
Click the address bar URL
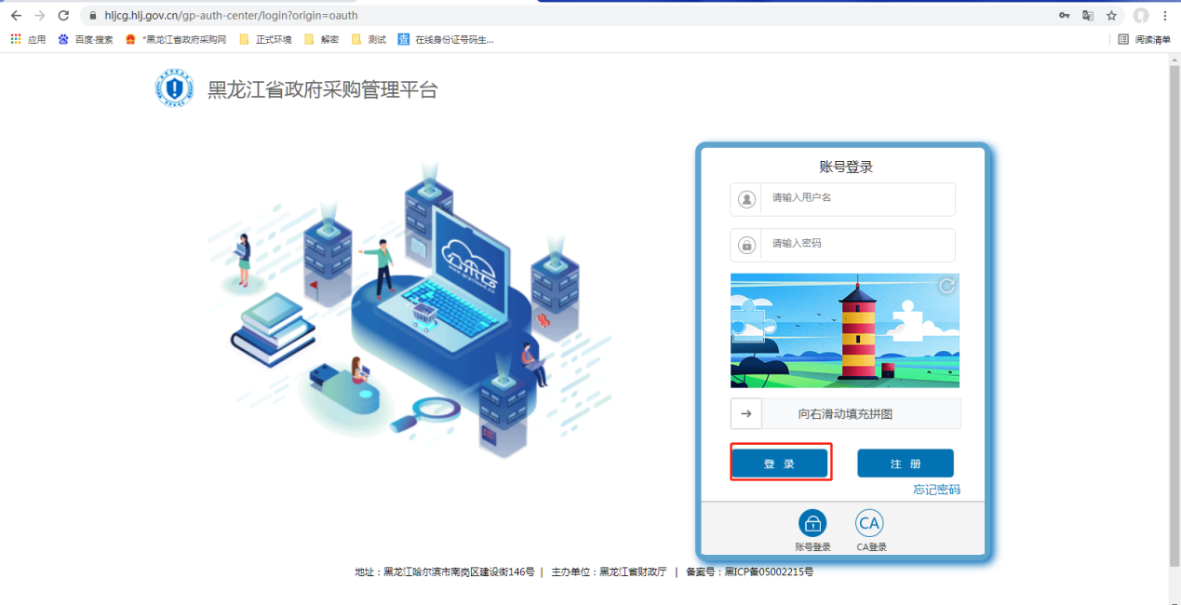coord(231,16)
